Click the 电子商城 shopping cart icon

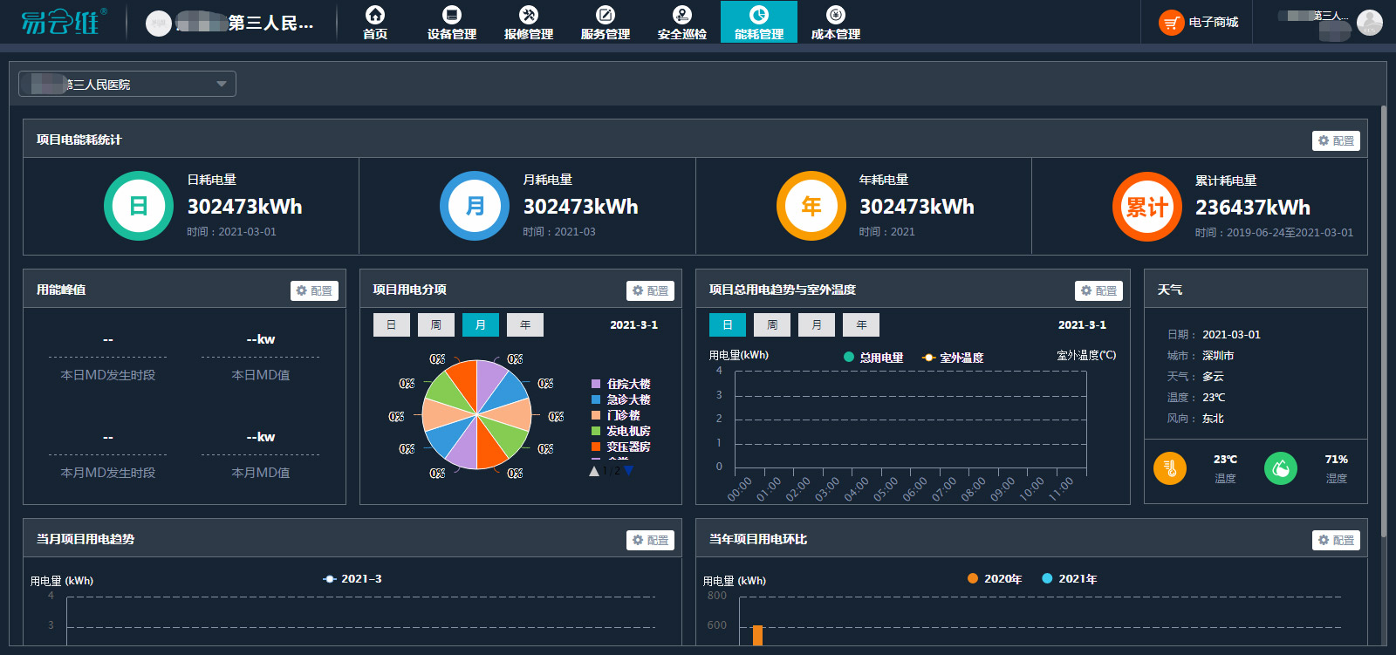point(1171,23)
